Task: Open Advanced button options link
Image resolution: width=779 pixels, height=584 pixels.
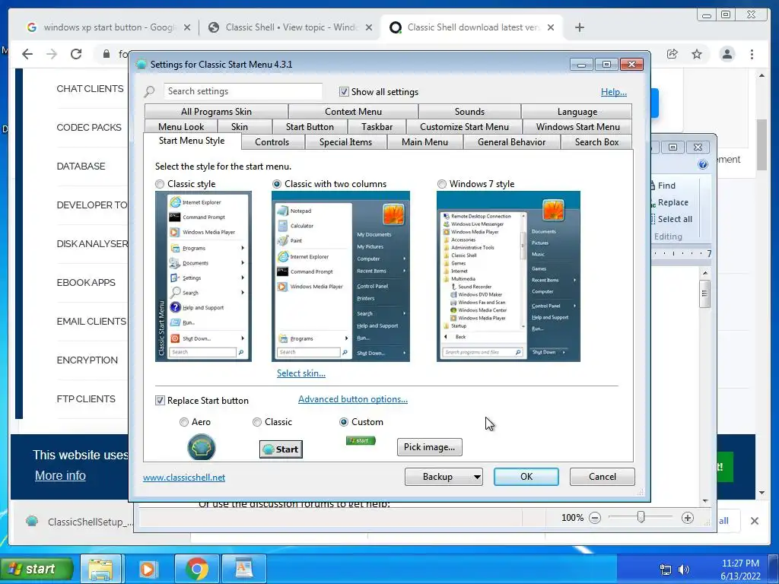Action: (x=353, y=399)
